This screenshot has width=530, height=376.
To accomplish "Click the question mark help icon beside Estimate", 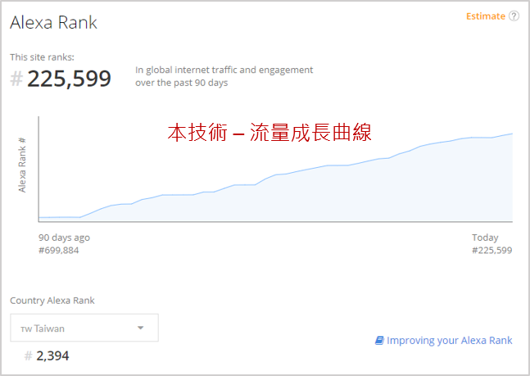I will (514, 16).
